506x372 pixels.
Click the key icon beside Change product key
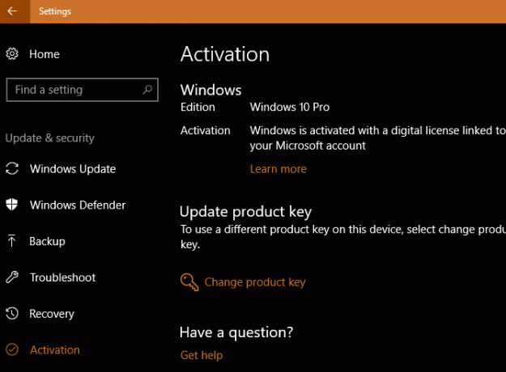click(x=189, y=282)
